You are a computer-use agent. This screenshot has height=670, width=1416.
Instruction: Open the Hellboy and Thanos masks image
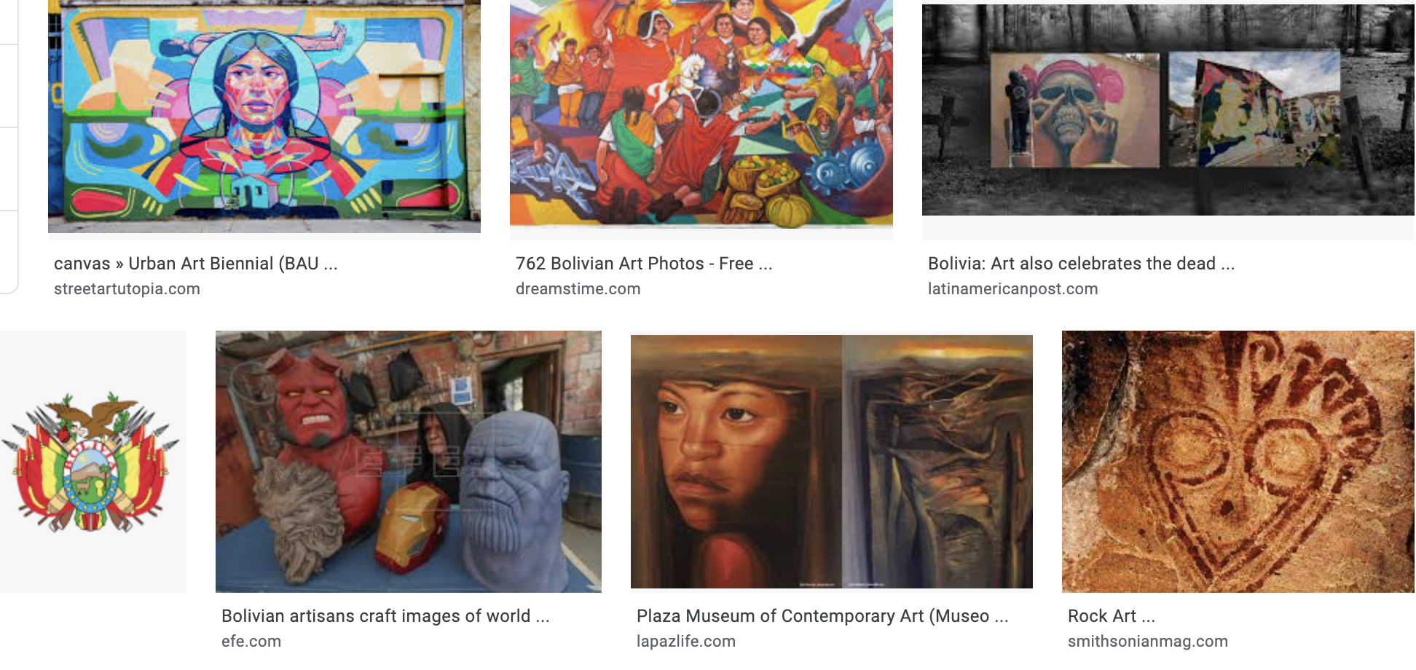click(409, 462)
